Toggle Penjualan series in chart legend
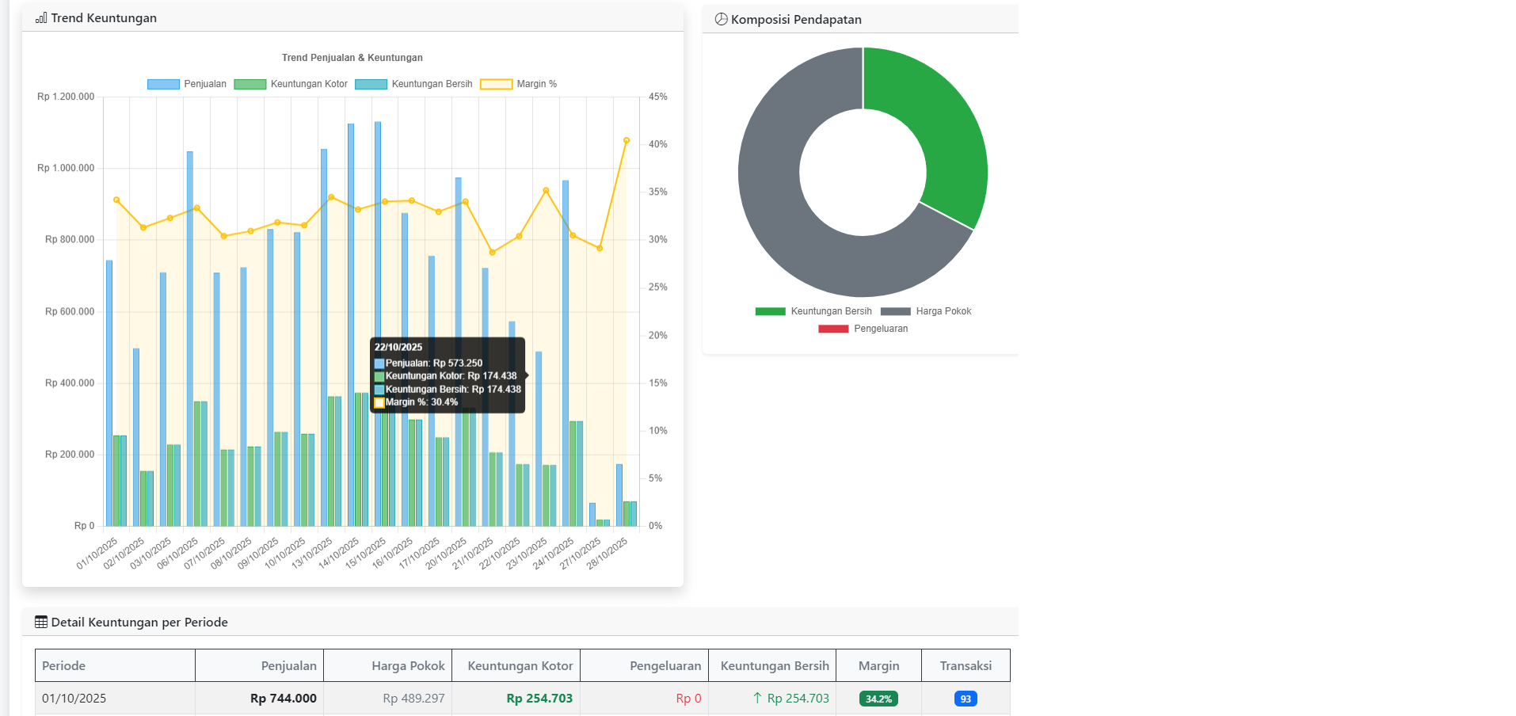 click(x=187, y=84)
